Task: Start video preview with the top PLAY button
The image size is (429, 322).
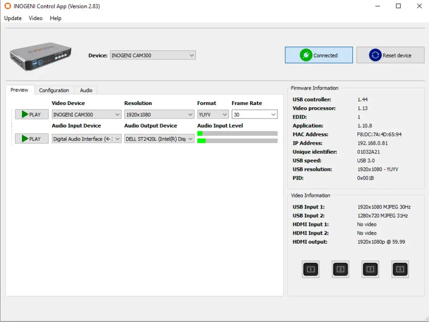Action: pos(31,114)
